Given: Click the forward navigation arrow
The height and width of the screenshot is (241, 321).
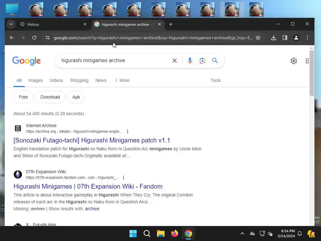Looking at the screenshot, I should 23,38.
